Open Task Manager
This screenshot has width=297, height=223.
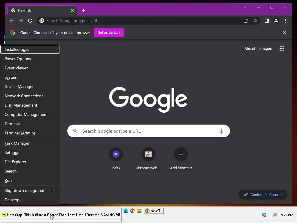(30, 143)
